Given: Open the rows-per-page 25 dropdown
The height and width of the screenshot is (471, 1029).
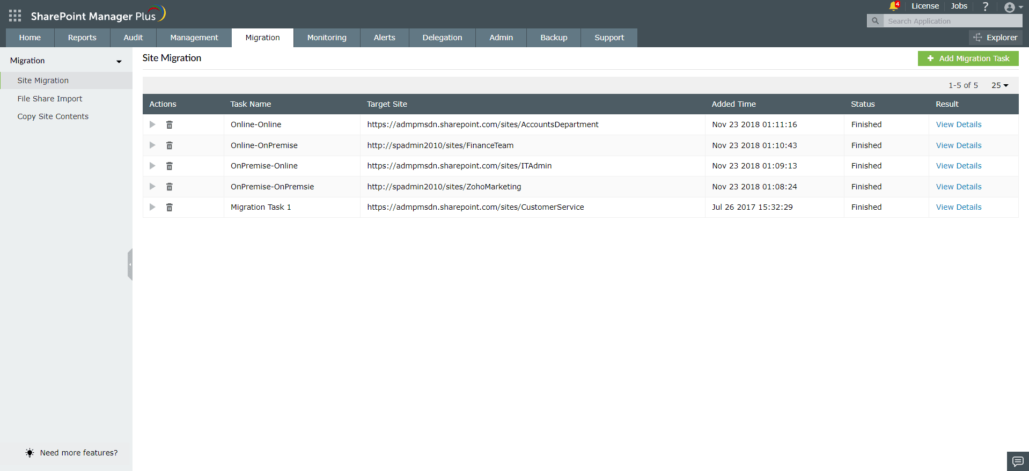Looking at the screenshot, I should (x=1000, y=85).
